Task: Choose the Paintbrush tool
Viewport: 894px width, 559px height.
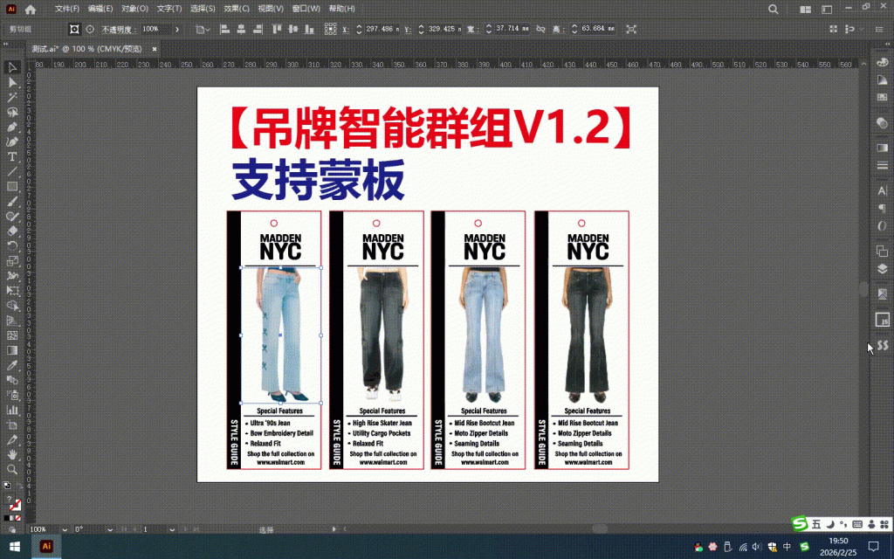Action: (x=12, y=202)
